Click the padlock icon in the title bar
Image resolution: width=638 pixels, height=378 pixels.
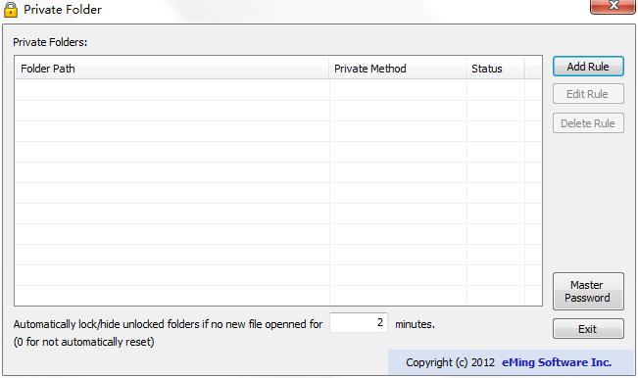pyautogui.click(x=11, y=10)
